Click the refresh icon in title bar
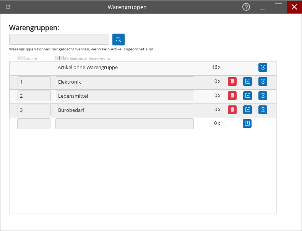 [8, 7]
